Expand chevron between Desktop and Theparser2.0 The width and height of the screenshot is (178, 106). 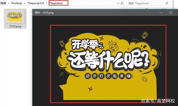pyautogui.click(x=25, y=3)
